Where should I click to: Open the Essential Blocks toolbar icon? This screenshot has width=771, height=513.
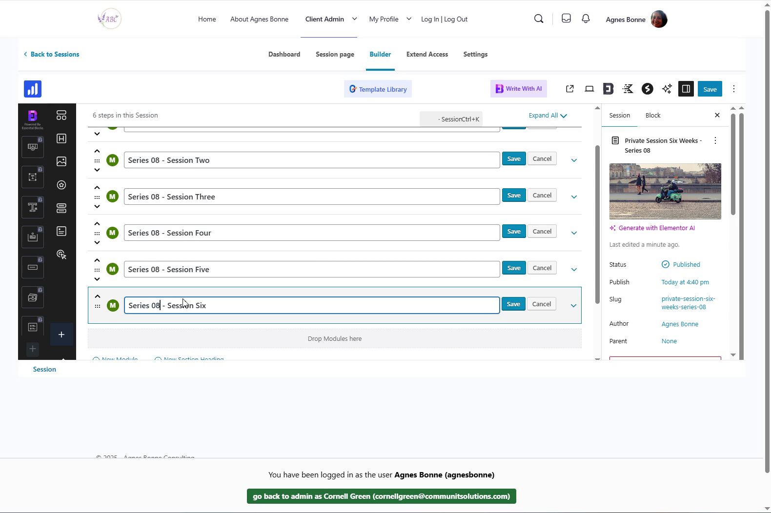(608, 89)
